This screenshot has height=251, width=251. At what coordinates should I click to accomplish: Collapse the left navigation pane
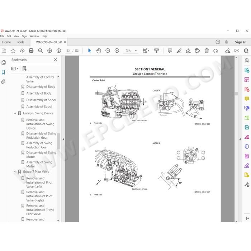coord(63,139)
